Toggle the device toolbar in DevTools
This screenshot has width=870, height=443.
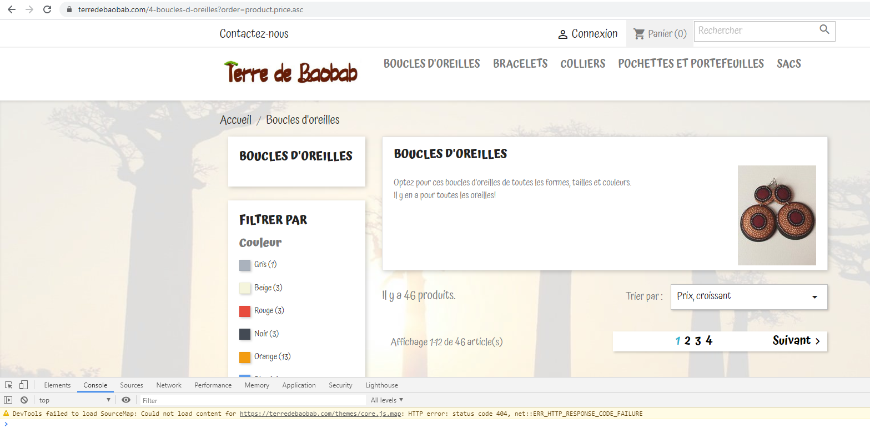point(23,385)
